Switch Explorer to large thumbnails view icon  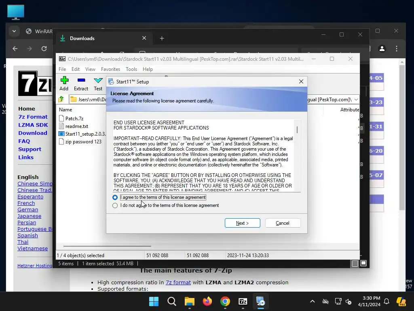pos(363,263)
